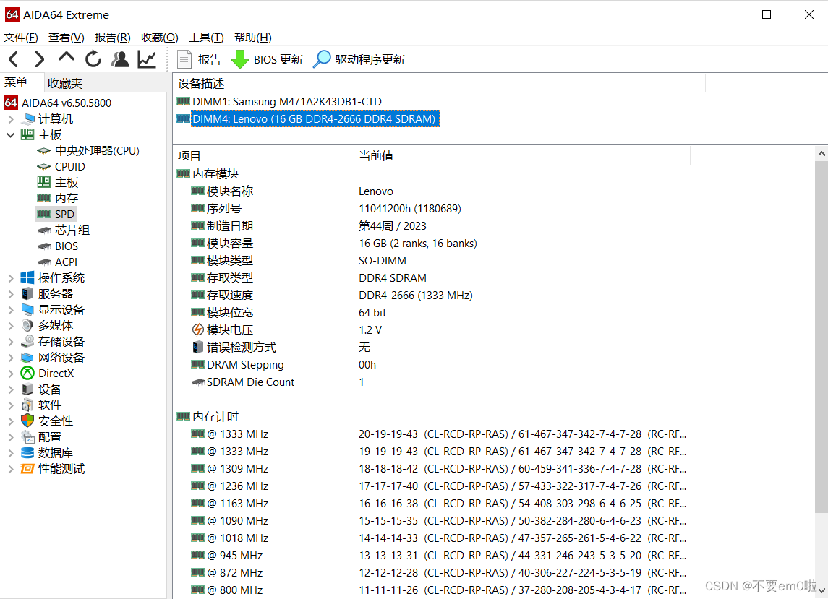Click the 设备描述 column header
Image resolution: width=828 pixels, height=599 pixels.
click(x=439, y=84)
